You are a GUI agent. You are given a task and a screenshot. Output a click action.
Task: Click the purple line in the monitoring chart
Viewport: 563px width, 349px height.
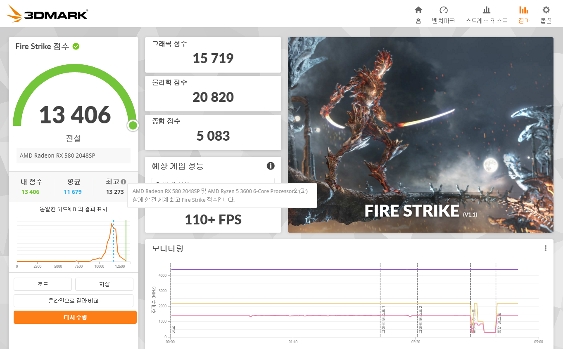tap(344, 269)
